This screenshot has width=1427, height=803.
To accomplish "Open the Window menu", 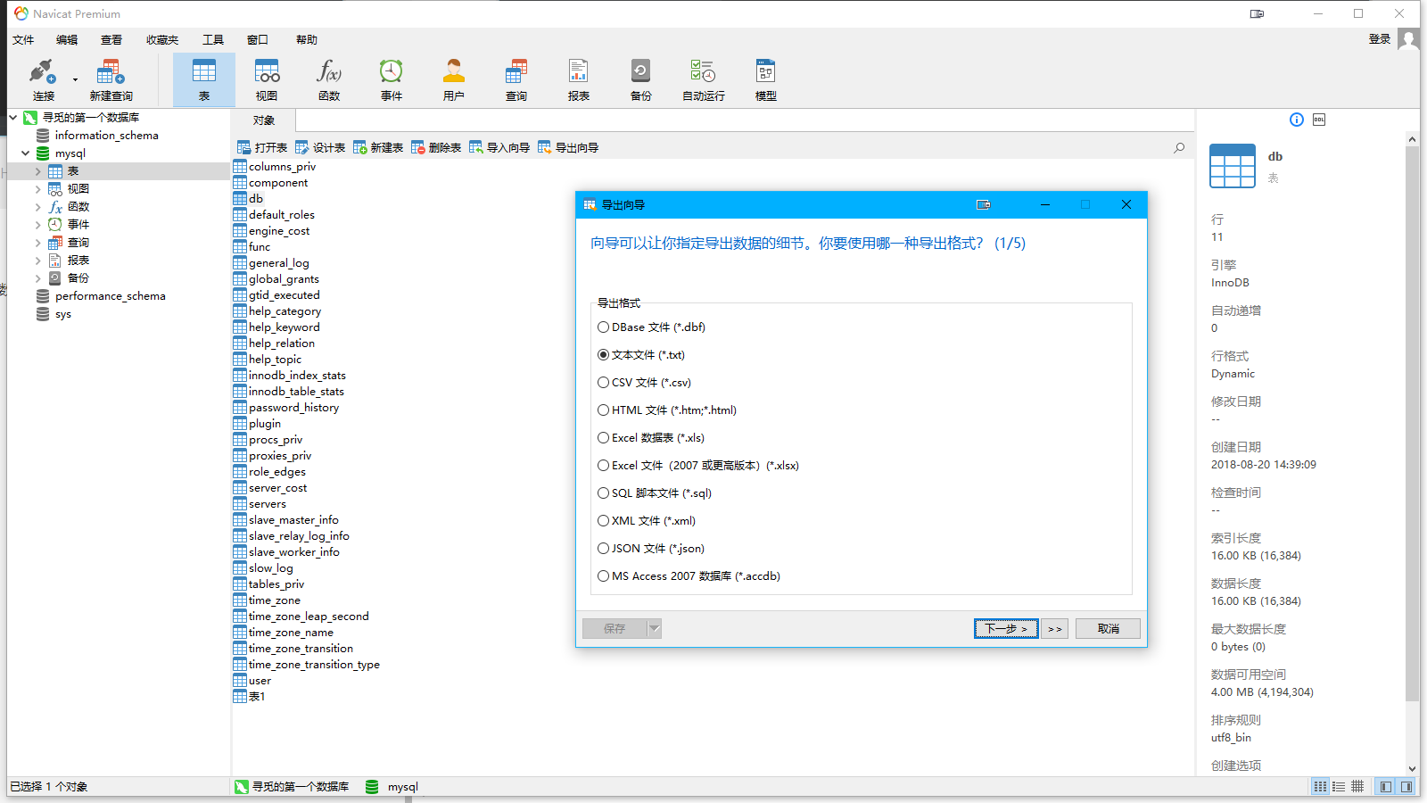I will coord(258,39).
